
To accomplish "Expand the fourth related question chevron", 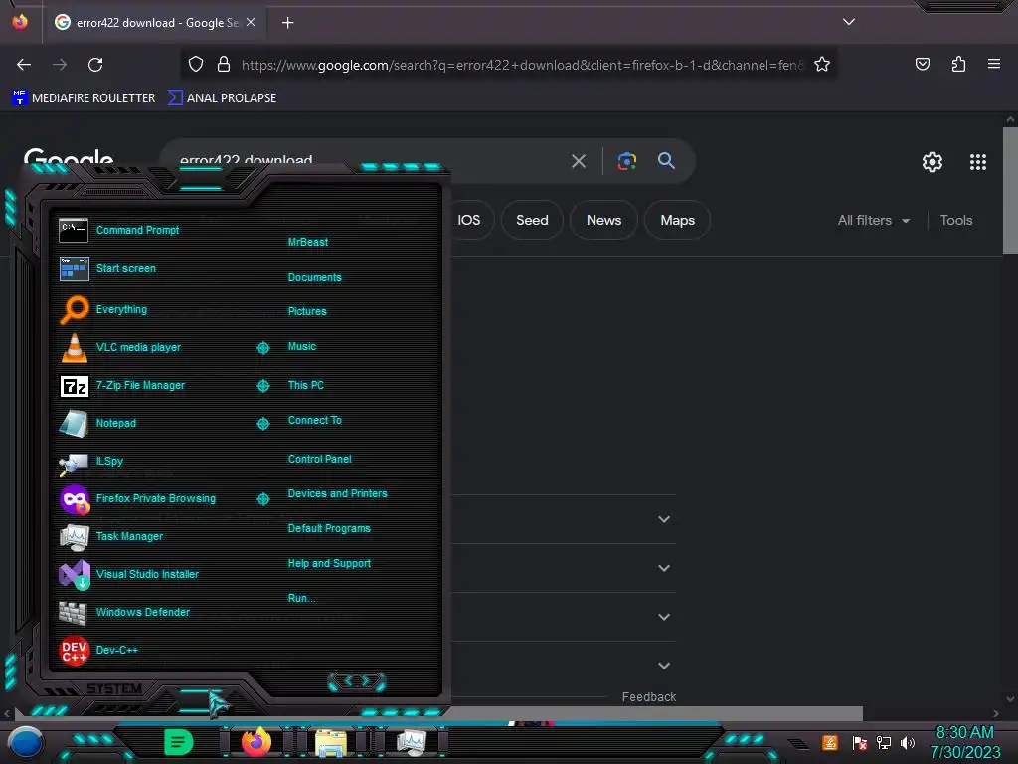I will click(x=663, y=666).
